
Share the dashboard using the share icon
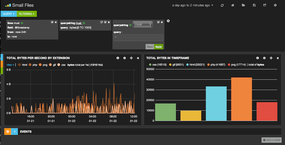click(x=265, y=6)
